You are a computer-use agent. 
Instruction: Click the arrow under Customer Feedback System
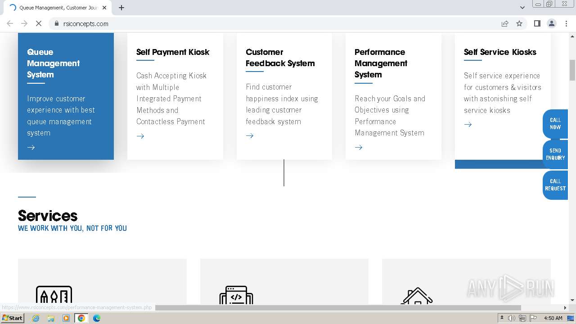[x=250, y=136]
